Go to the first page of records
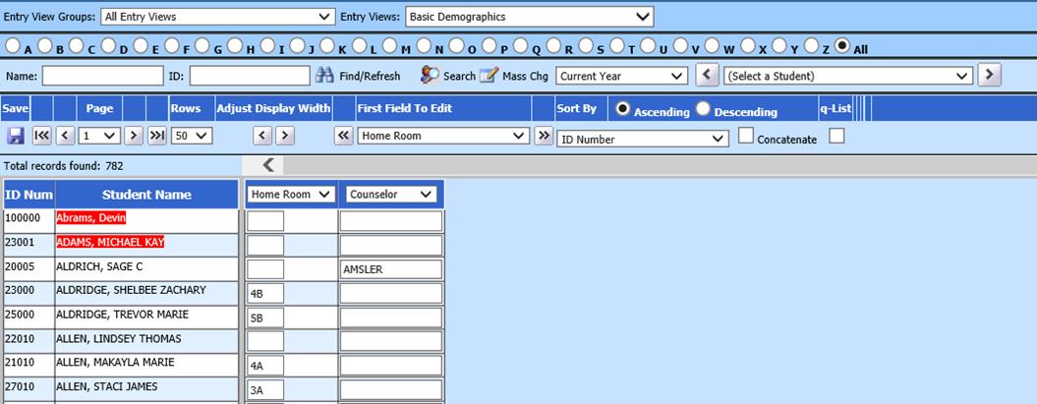This screenshot has width=1037, height=404. point(41,137)
